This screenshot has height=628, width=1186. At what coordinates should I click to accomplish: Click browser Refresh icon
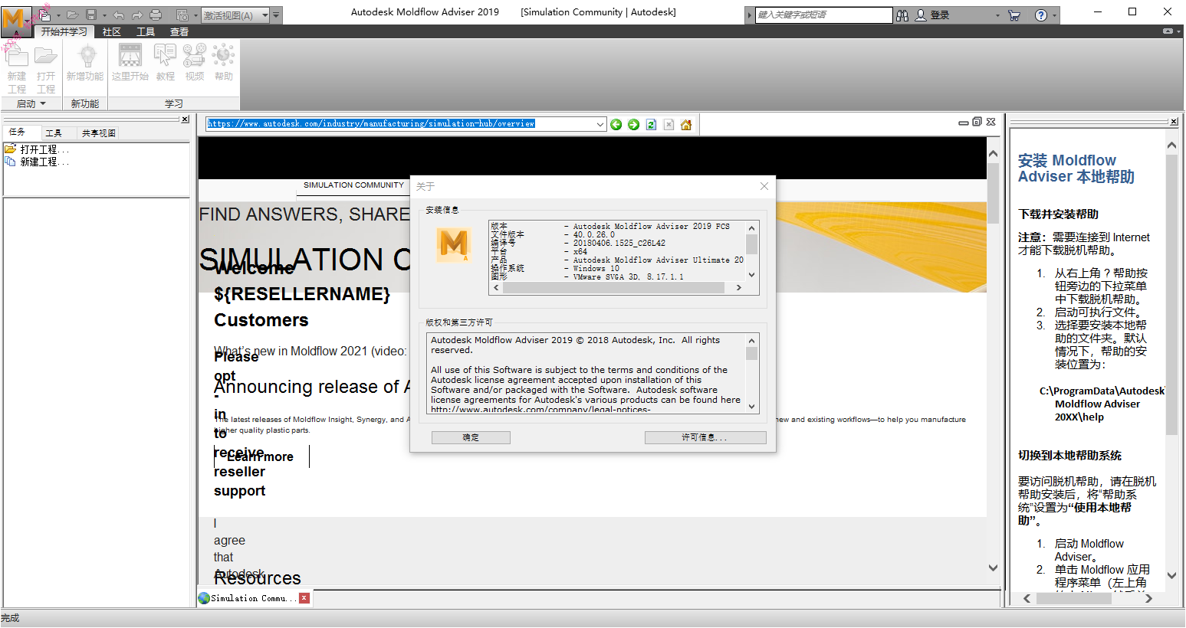tap(651, 125)
